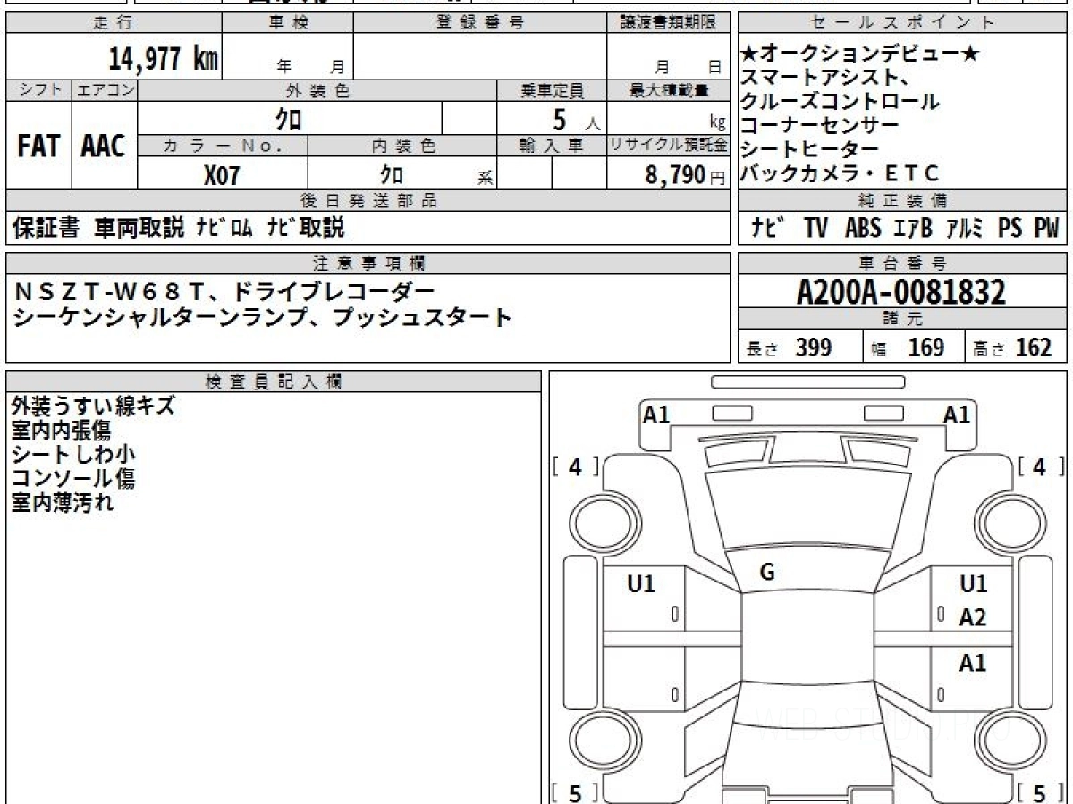Click the セールスポイント header
Screen dimensions: 1073x804
point(902,23)
